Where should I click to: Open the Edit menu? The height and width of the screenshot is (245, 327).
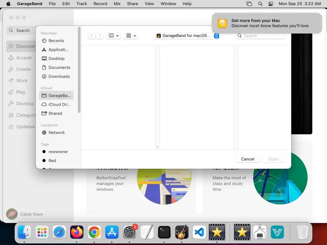[66, 4]
